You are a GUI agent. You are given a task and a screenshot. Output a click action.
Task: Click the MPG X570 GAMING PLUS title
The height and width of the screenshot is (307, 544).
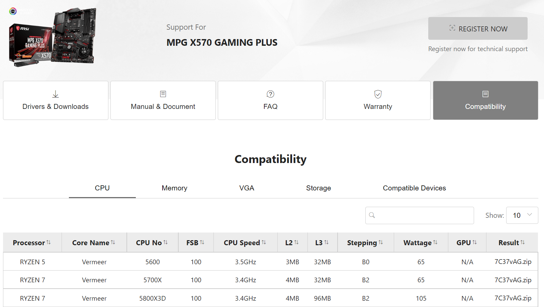[222, 42]
